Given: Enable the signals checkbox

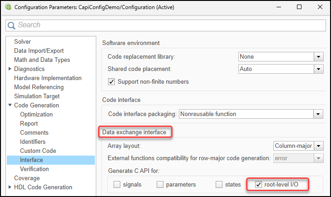Looking at the screenshot, I should [117, 185].
